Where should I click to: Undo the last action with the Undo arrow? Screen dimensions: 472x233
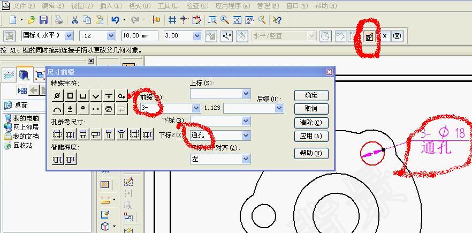pos(115,20)
